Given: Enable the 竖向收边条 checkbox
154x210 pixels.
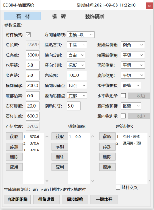Looking at the screenshot, I should (x=123, y=116).
